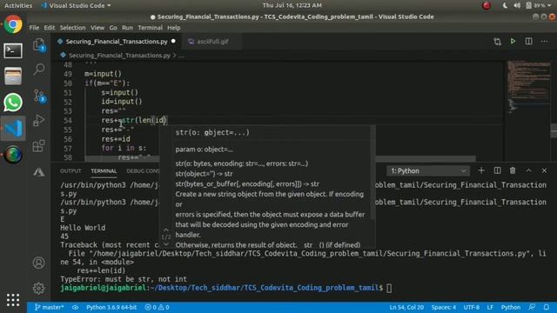Open the Azure view in activity bar
This screenshot has width=557, height=313.
pyautogui.click(x=38, y=172)
